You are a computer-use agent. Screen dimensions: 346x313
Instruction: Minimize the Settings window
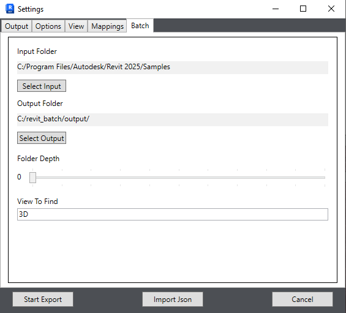tap(276, 9)
